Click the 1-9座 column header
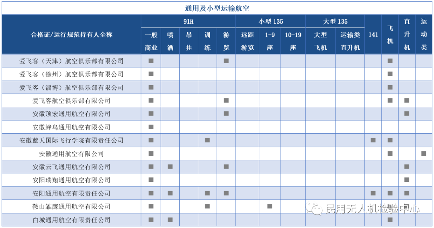 pyautogui.click(x=270, y=41)
